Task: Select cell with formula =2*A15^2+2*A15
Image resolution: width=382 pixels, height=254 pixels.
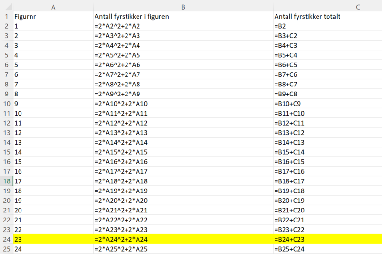Action: [x=183, y=152]
